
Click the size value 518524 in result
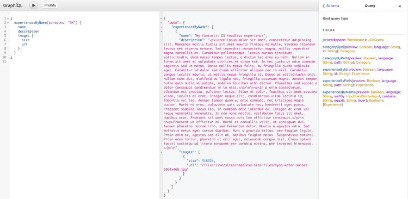point(208,161)
